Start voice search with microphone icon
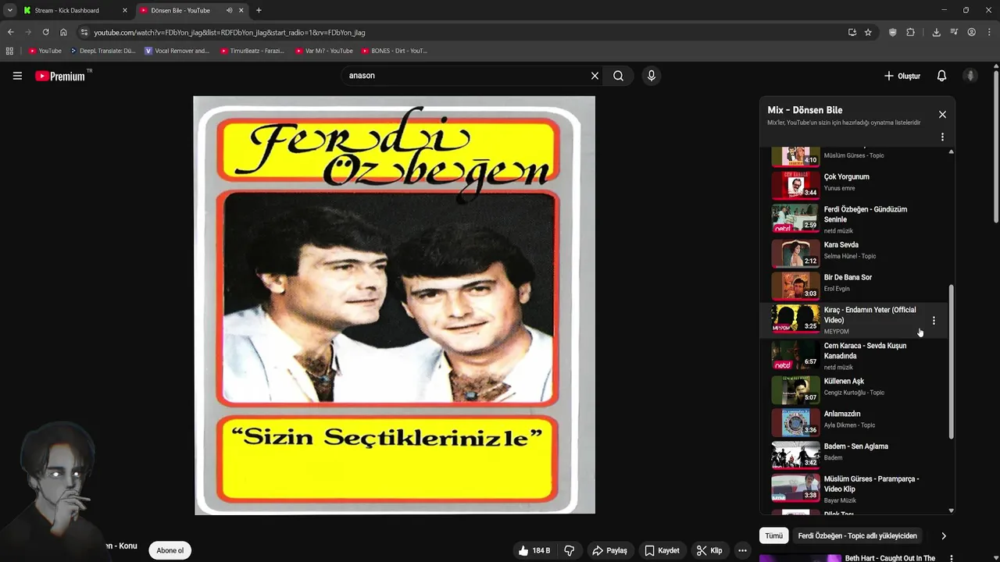The width and height of the screenshot is (1000, 562). click(x=651, y=76)
